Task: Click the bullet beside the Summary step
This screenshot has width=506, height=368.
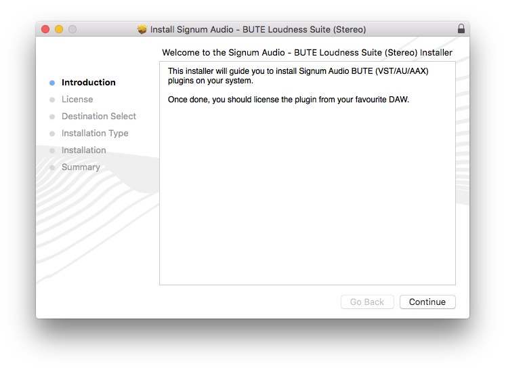Action: tap(52, 167)
